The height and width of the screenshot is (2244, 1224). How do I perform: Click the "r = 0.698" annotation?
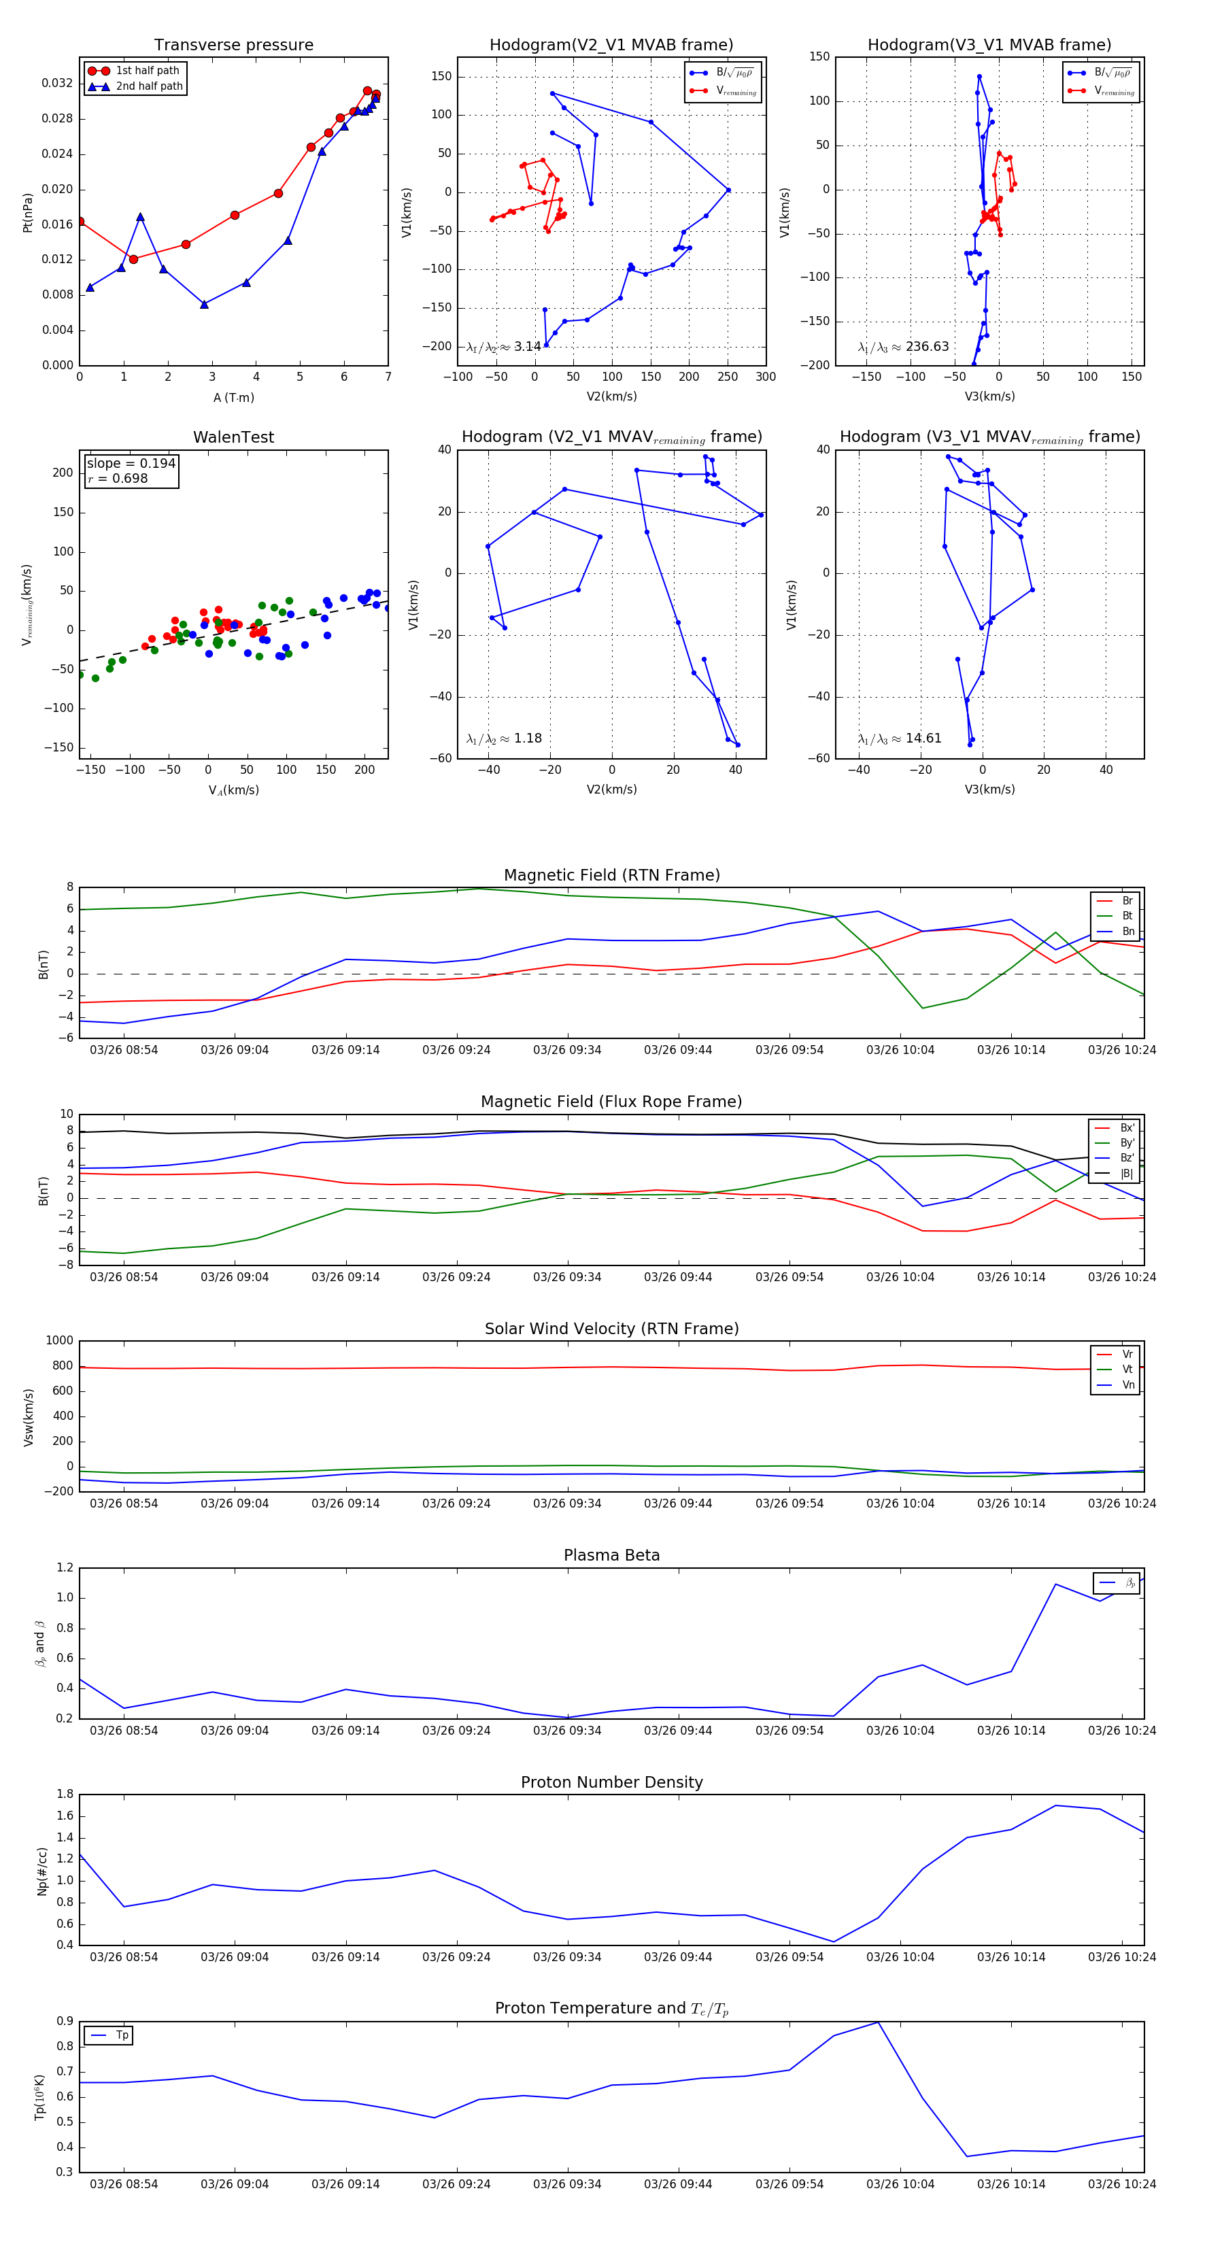[118, 478]
